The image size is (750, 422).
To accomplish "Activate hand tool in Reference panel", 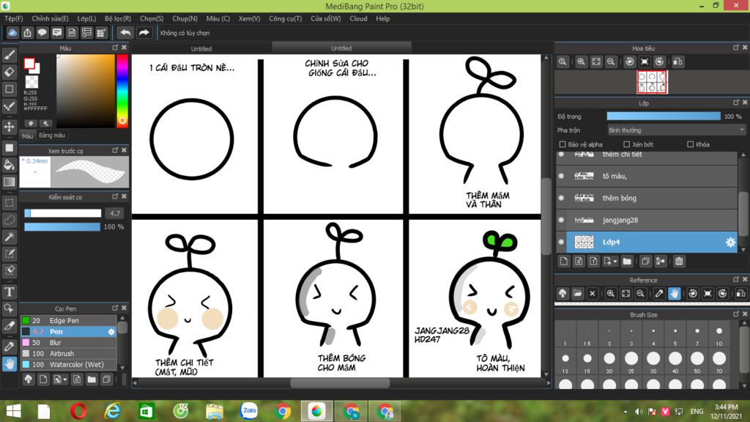I will [675, 293].
